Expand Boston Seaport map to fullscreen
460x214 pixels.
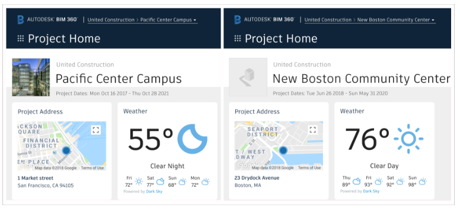pos(313,130)
